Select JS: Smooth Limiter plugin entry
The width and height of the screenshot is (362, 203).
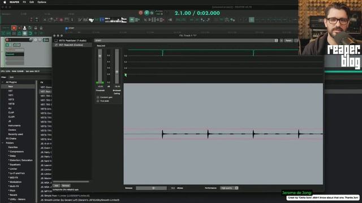[x=80, y=200]
